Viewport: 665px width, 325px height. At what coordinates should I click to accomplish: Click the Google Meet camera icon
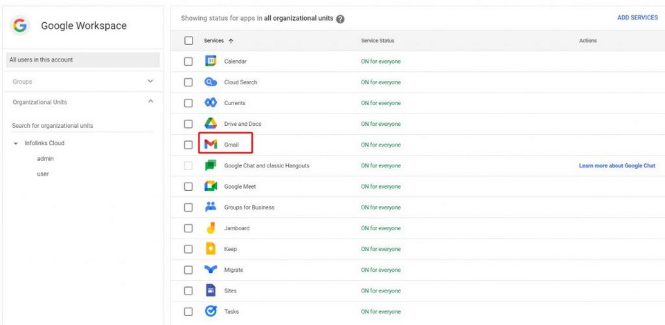tap(211, 187)
